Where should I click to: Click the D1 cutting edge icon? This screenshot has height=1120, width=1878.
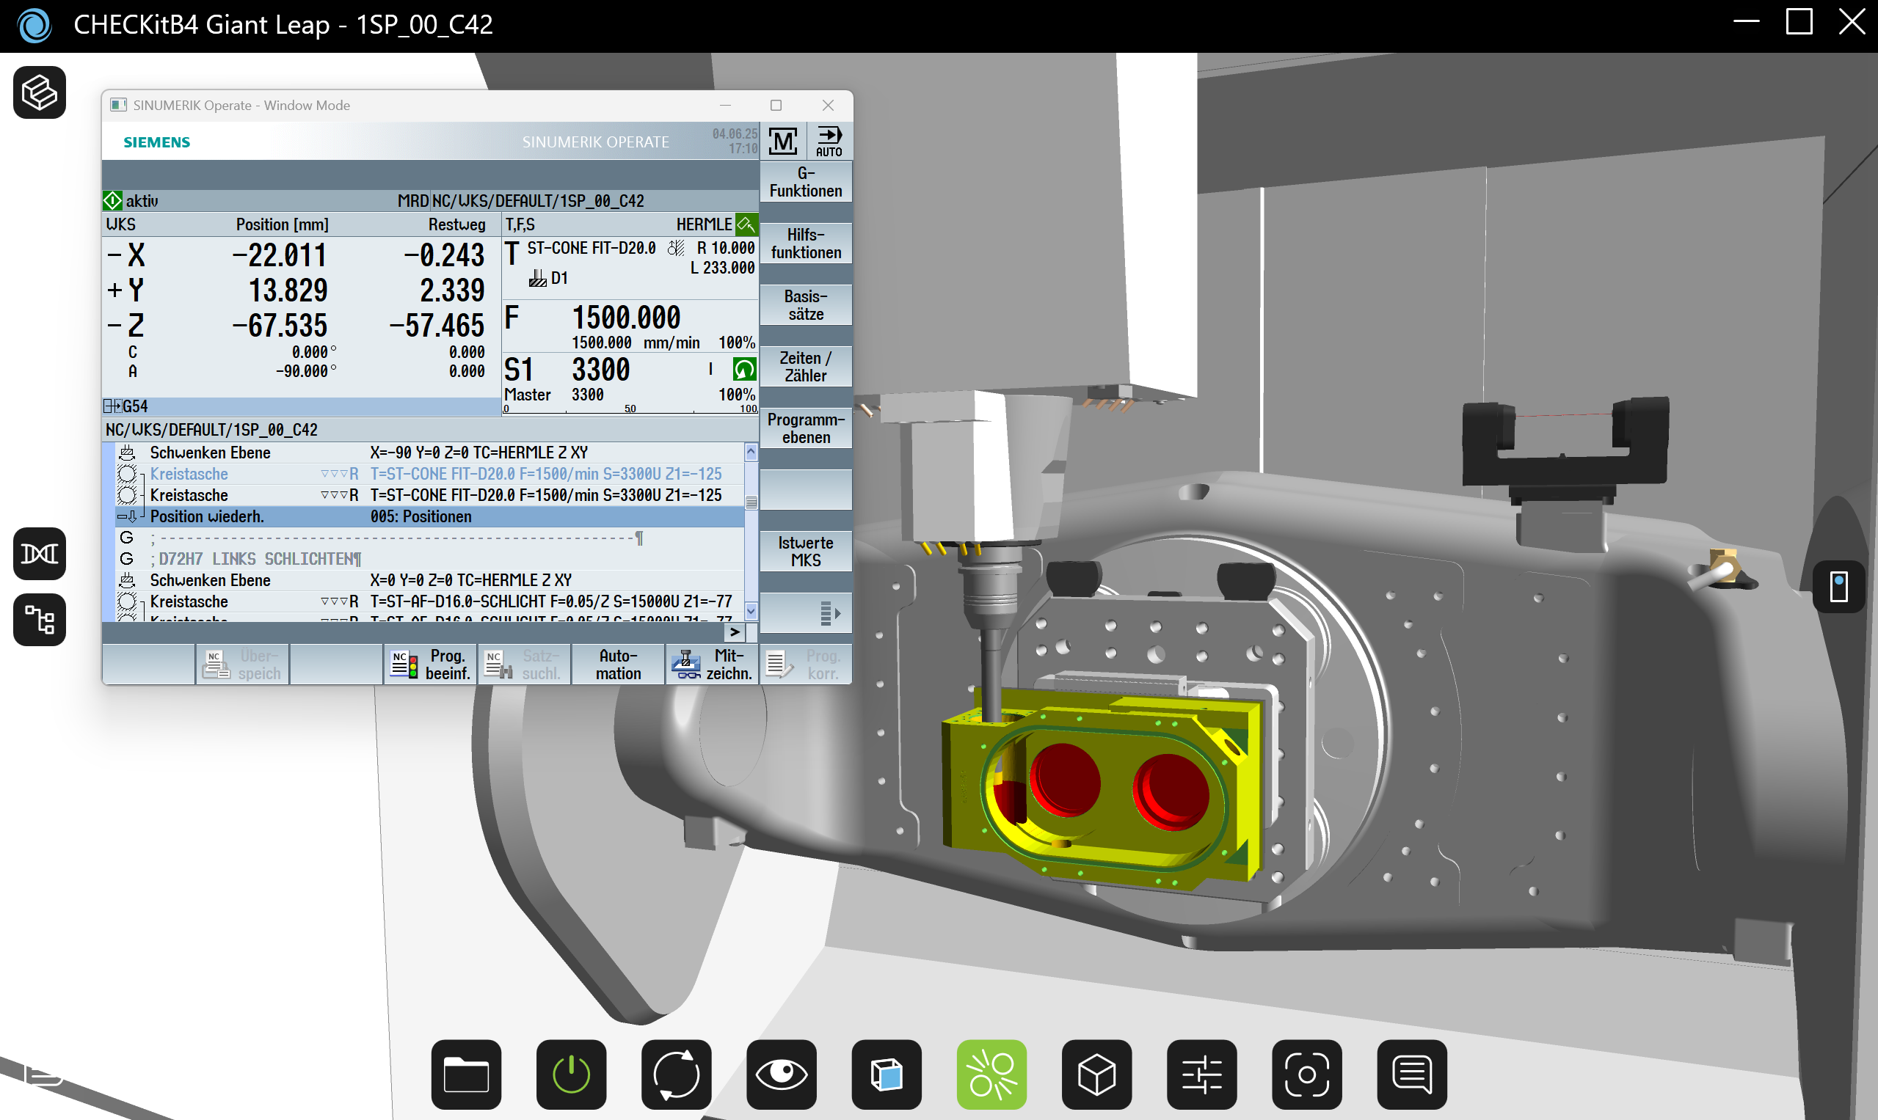coord(538,278)
